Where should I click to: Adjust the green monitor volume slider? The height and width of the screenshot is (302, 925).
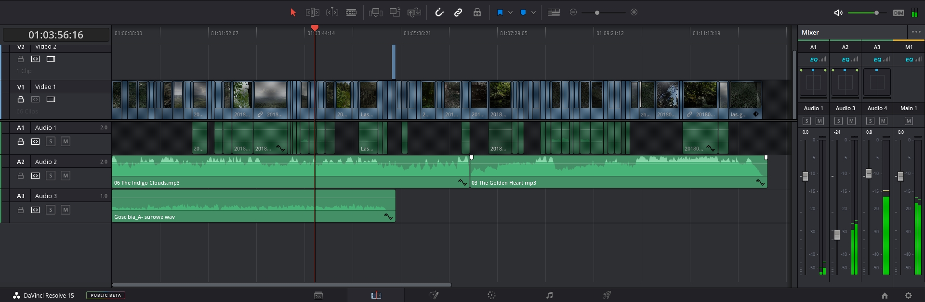pyautogui.click(x=867, y=13)
